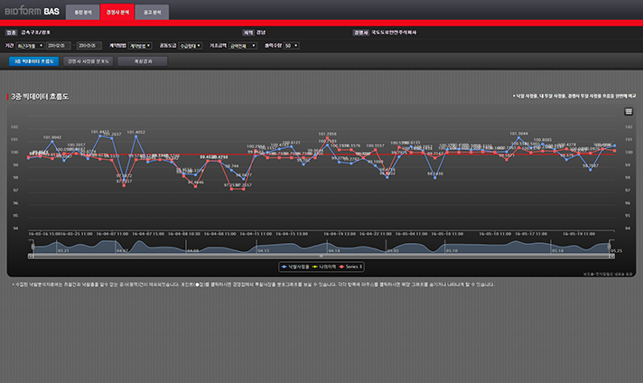Click the x-axis label 16-04-19 13:00
Image resolution: width=643 pixels, height=383 pixels.
coord(340,234)
